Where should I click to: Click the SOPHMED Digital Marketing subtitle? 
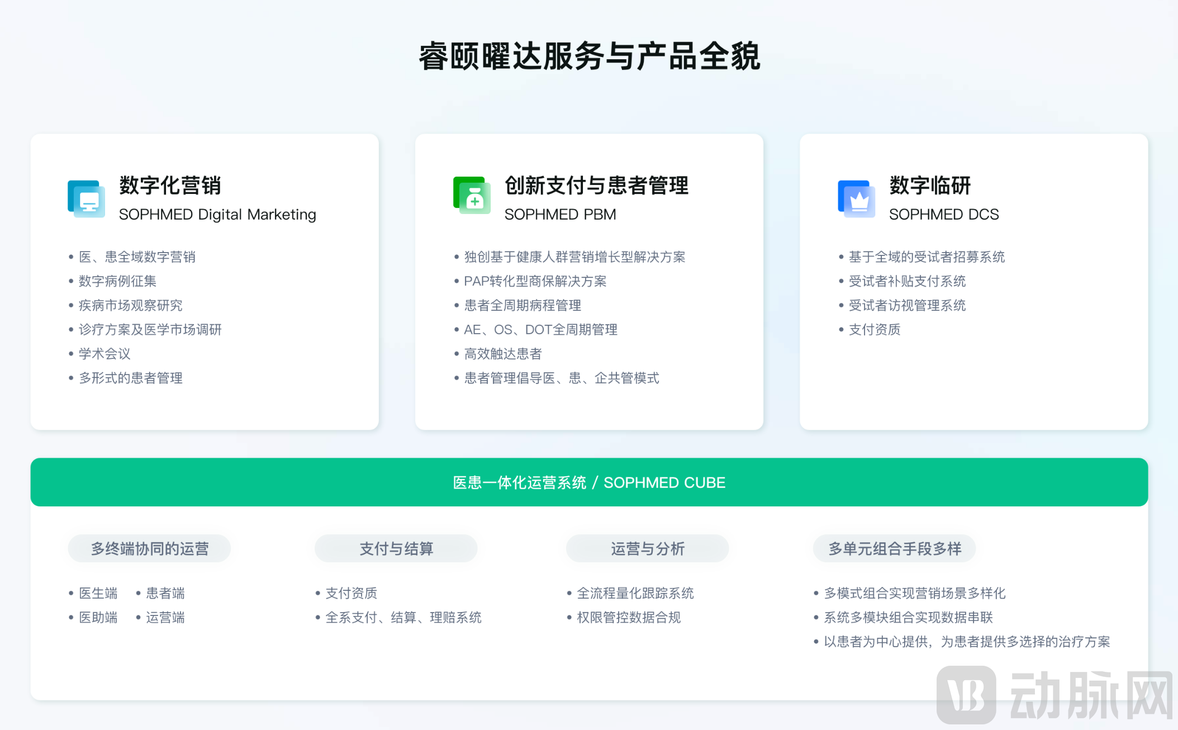point(217,215)
